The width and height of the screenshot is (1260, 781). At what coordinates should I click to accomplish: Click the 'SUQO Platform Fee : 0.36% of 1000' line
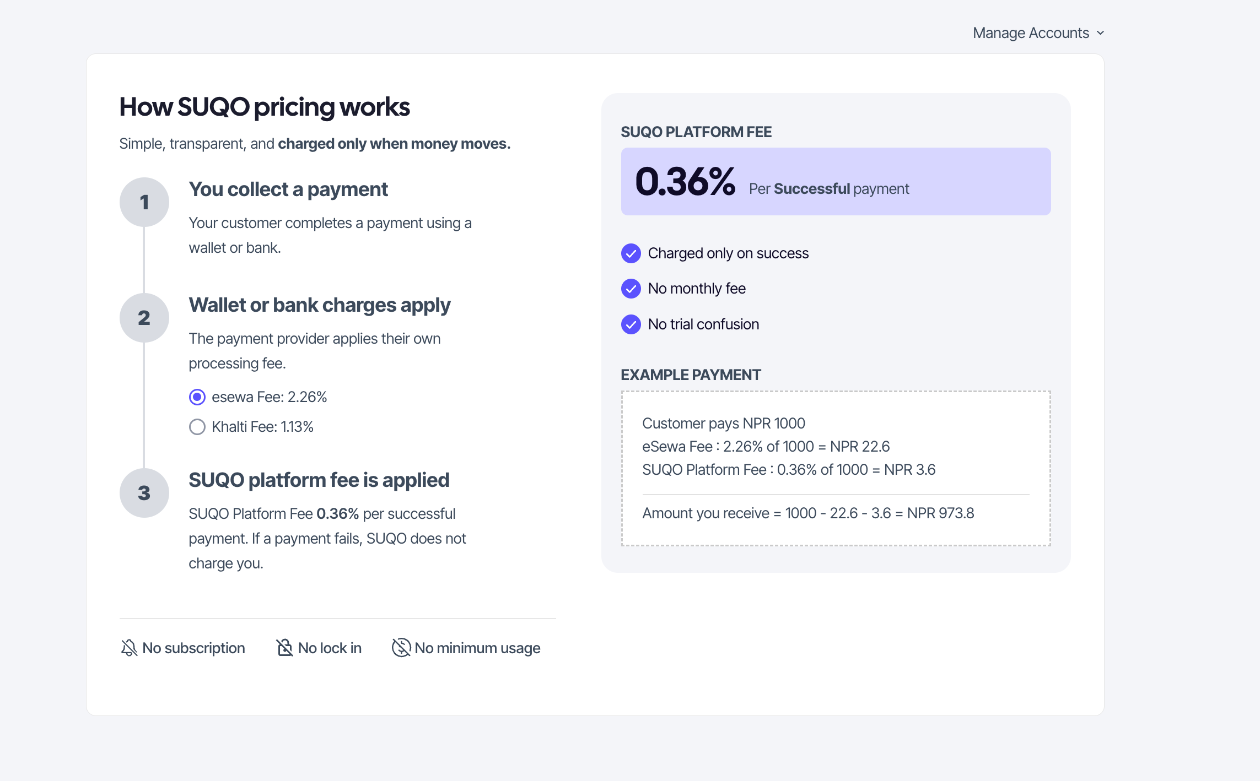pyautogui.click(x=789, y=470)
